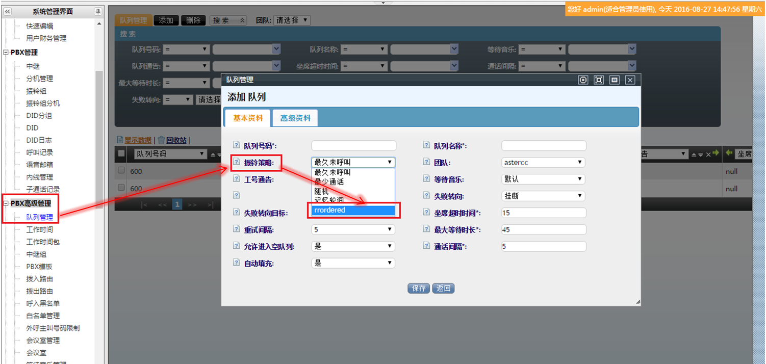The image size is (766, 364).
Task: Click the help icon beside 队列号码
Action: pyautogui.click(x=236, y=145)
